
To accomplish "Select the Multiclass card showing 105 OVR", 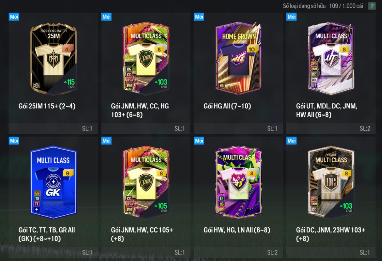I will (x=146, y=182).
